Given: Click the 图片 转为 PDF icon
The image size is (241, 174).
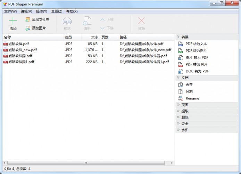Looking at the screenshot, I should click(x=181, y=57).
